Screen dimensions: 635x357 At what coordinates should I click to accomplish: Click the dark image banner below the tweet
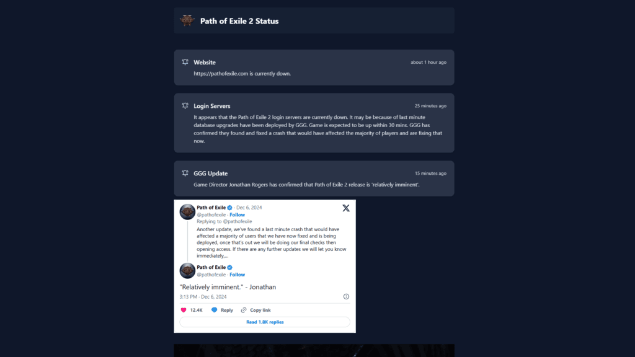[x=314, y=352]
